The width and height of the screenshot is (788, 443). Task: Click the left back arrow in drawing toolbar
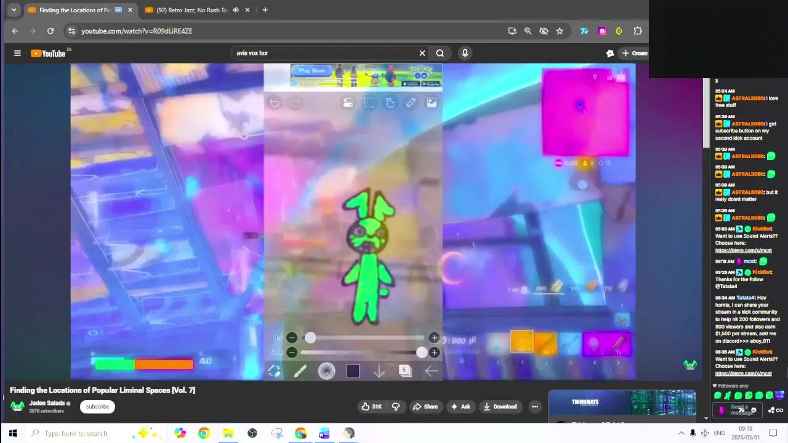pos(432,370)
